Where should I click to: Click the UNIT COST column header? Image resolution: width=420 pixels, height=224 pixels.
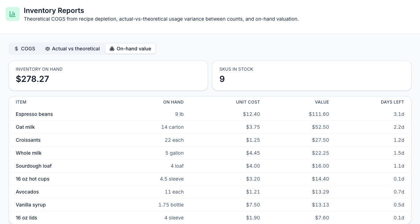coord(248,102)
